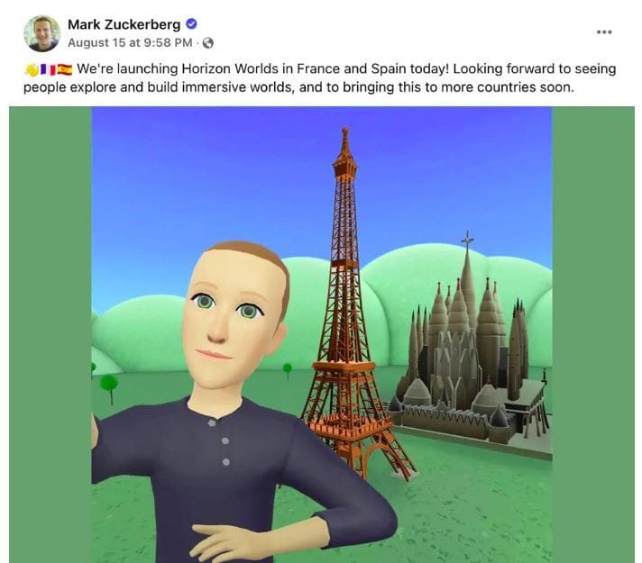This screenshot has width=642, height=563.
Task: Click the blue verified badge icon
Action: [x=192, y=24]
